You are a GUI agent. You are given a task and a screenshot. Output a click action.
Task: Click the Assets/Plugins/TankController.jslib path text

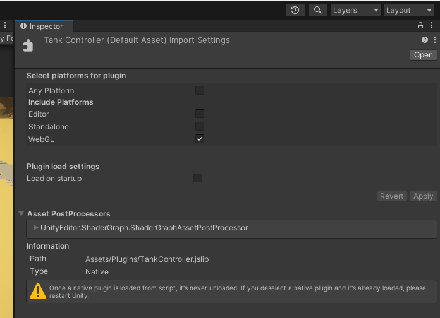tap(147, 259)
